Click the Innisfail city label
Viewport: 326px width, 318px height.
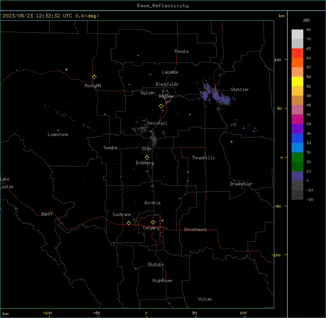pos(157,123)
